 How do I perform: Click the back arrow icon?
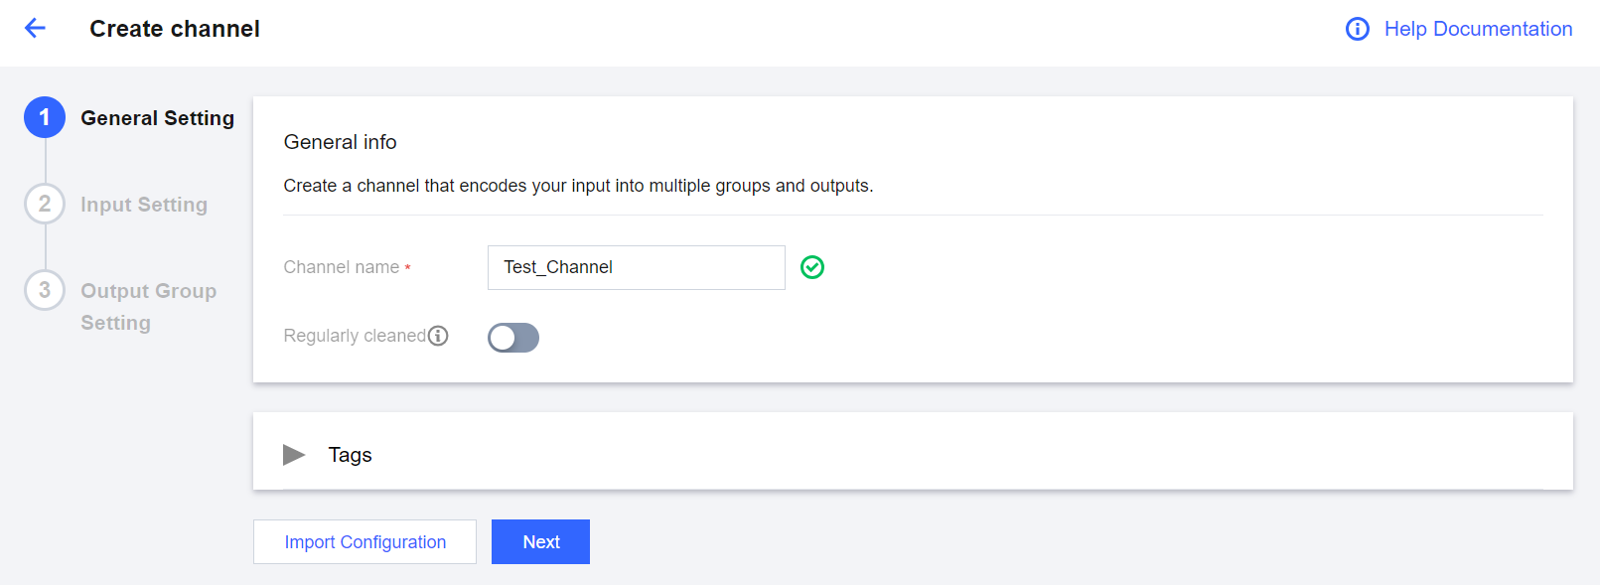coord(35,29)
